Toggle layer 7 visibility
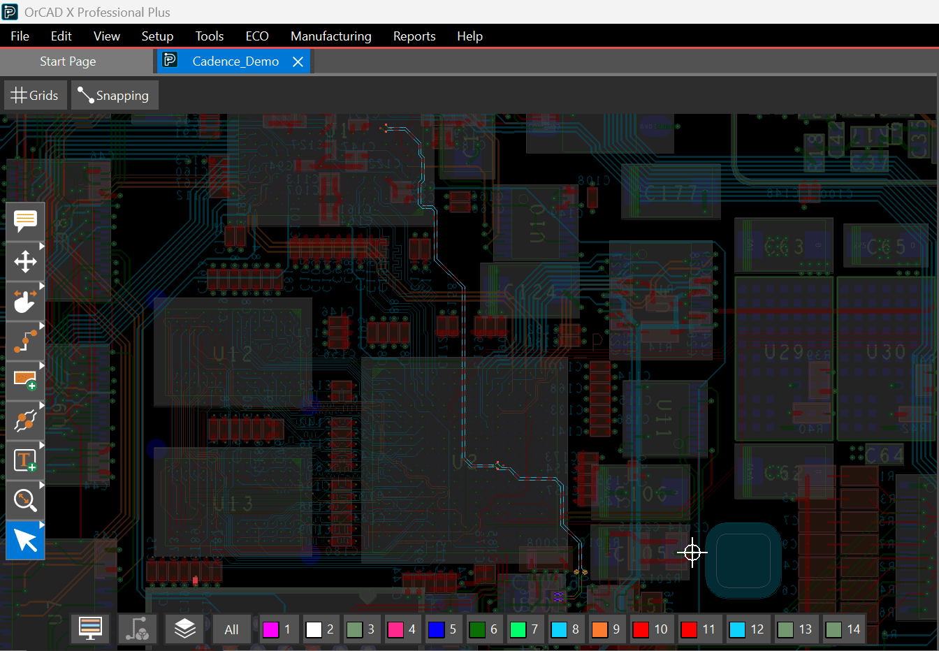 click(x=524, y=629)
